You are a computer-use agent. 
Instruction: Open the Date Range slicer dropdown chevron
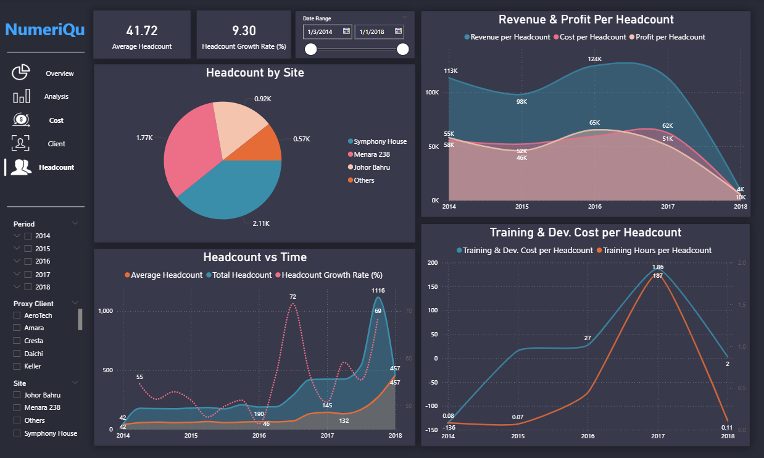point(405,17)
